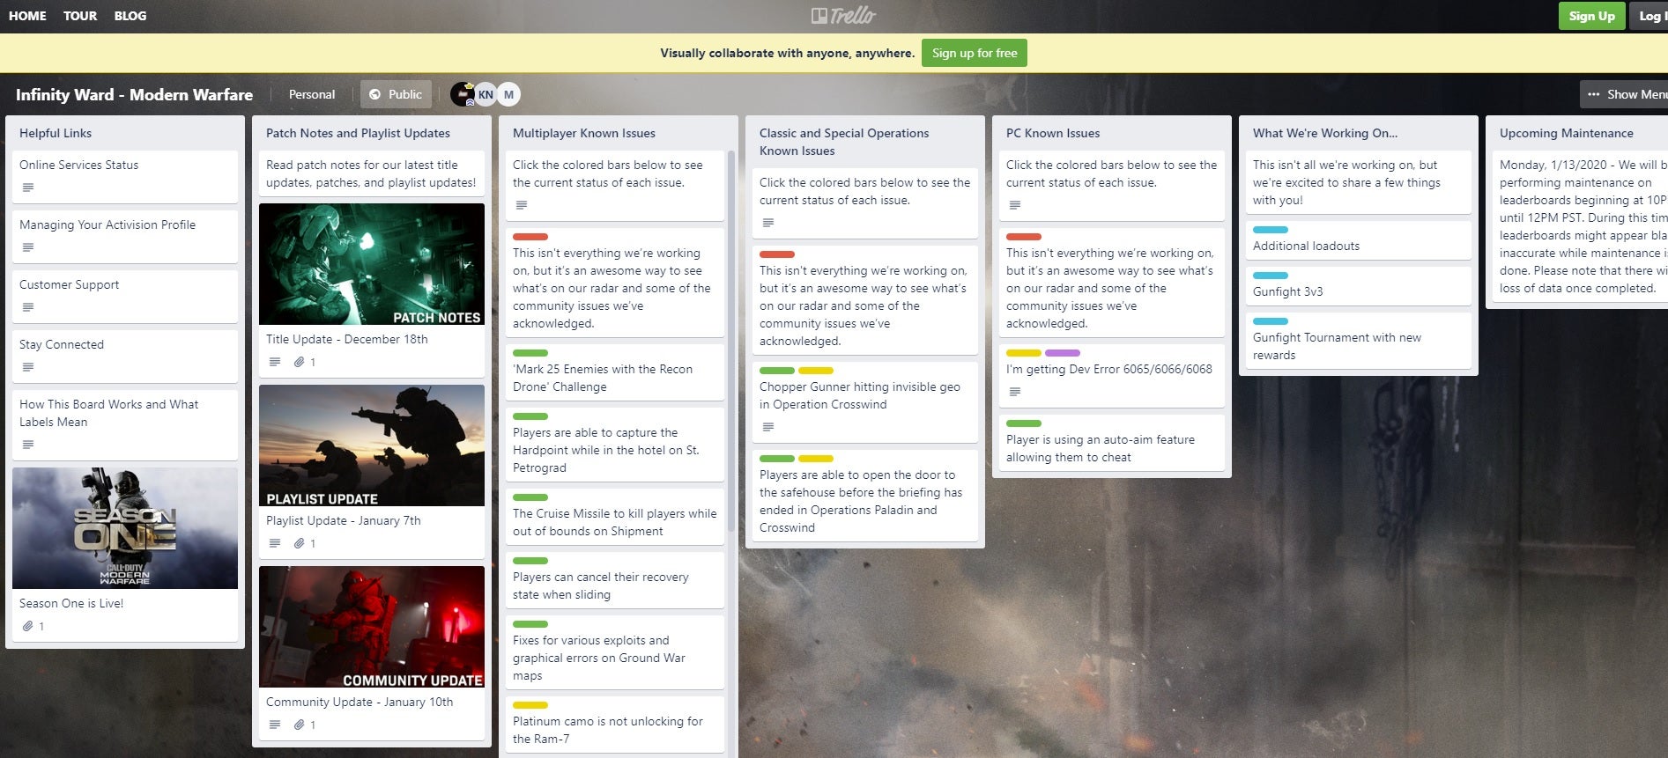The width and height of the screenshot is (1668, 758).
Task: Open the HOME menu item
Action: pos(27,16)
